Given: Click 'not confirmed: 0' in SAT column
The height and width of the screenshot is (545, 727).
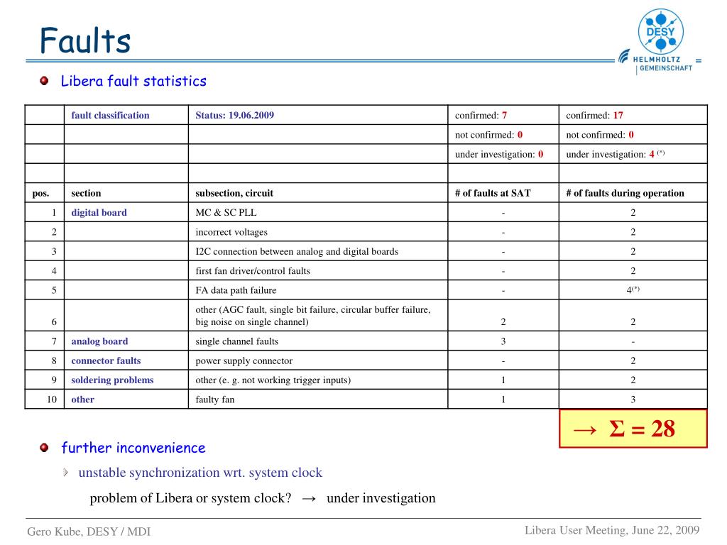Looking at the screenshot, I should point(503,134).
